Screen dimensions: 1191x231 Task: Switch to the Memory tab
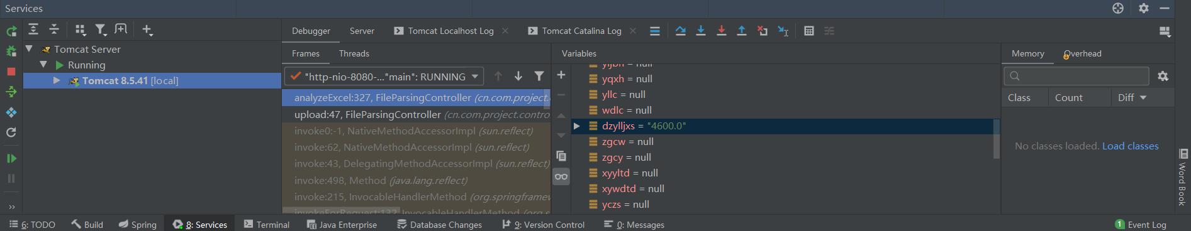click(x=1028, y=53)
